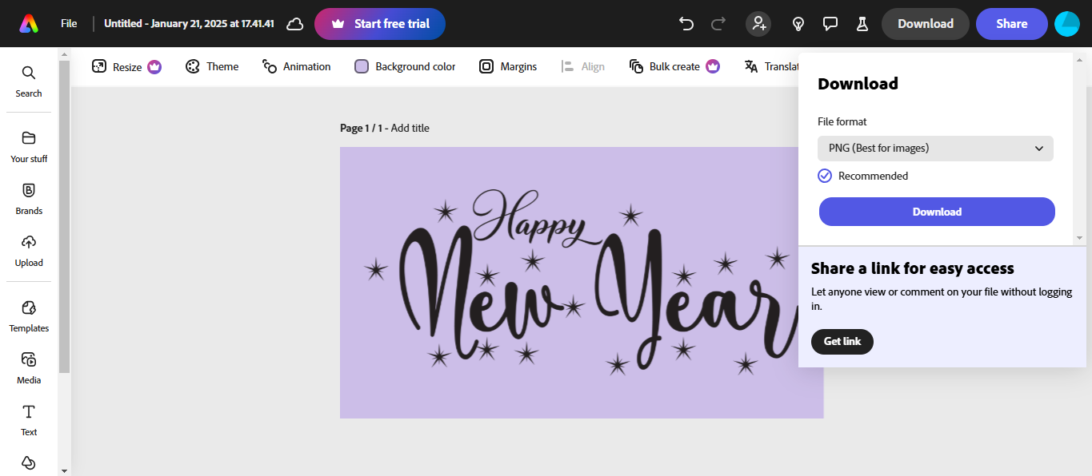Open Search in the left sidebar

(29, 81)
